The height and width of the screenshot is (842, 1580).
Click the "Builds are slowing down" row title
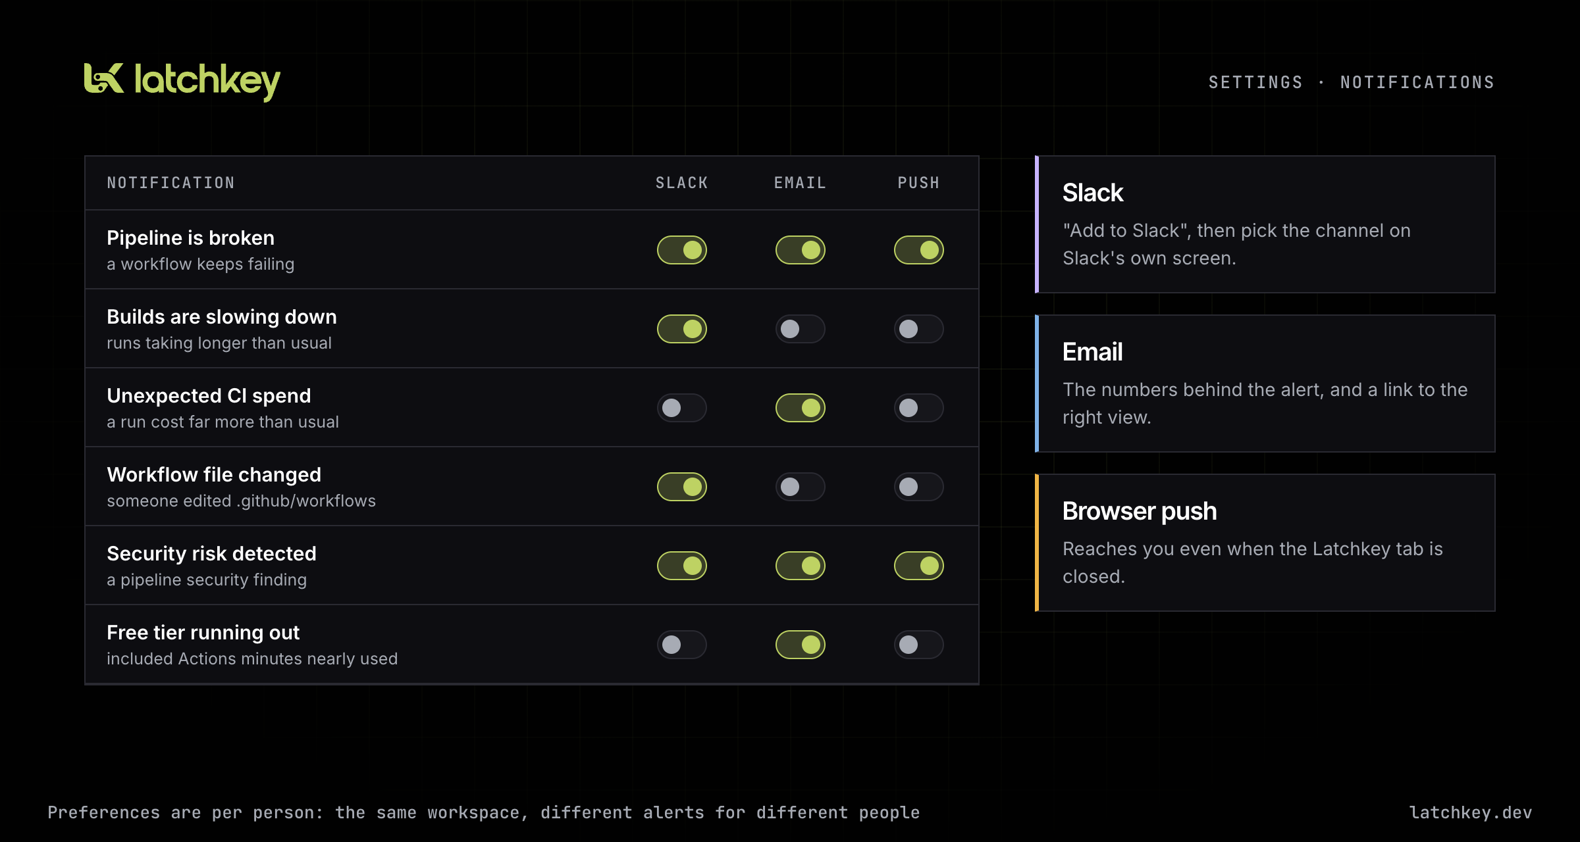click(222, 316)
